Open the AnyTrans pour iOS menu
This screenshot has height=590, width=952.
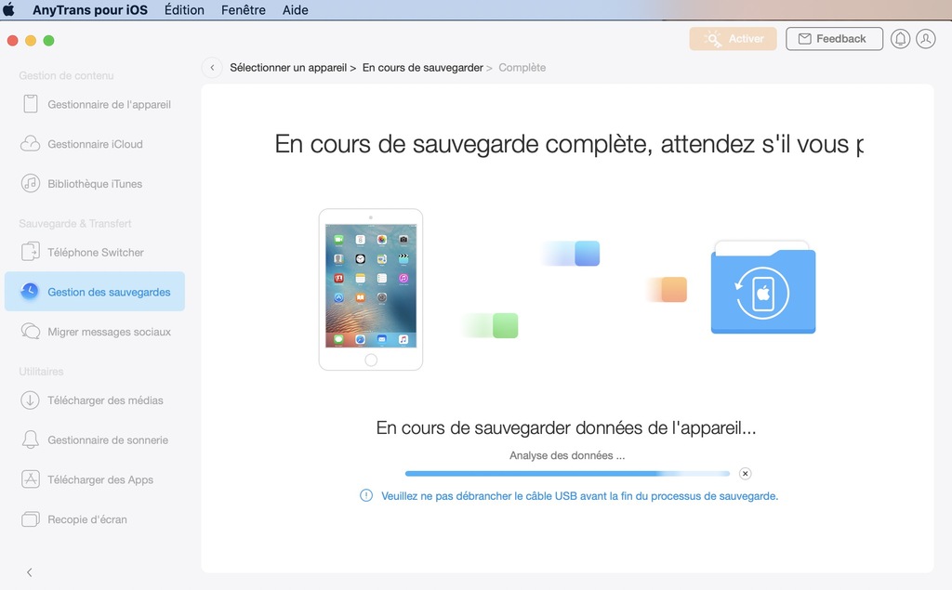pyautogui.click(x=90, y=9)
